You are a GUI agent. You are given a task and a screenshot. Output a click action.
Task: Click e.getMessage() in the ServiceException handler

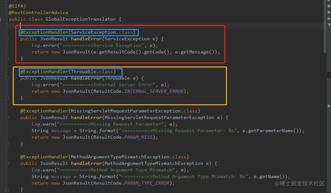[x=194, y=52]
